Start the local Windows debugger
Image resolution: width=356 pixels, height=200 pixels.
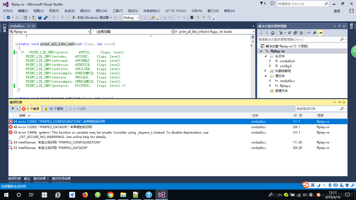(x=91, y=18)
